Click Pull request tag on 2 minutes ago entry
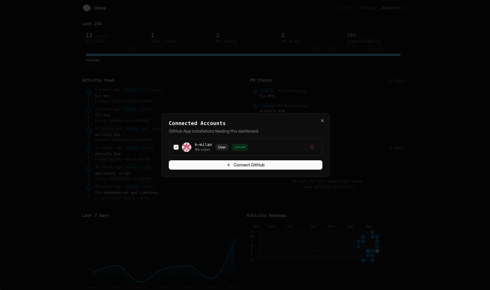This screenshot has width=490, height=290. point(151,90)
